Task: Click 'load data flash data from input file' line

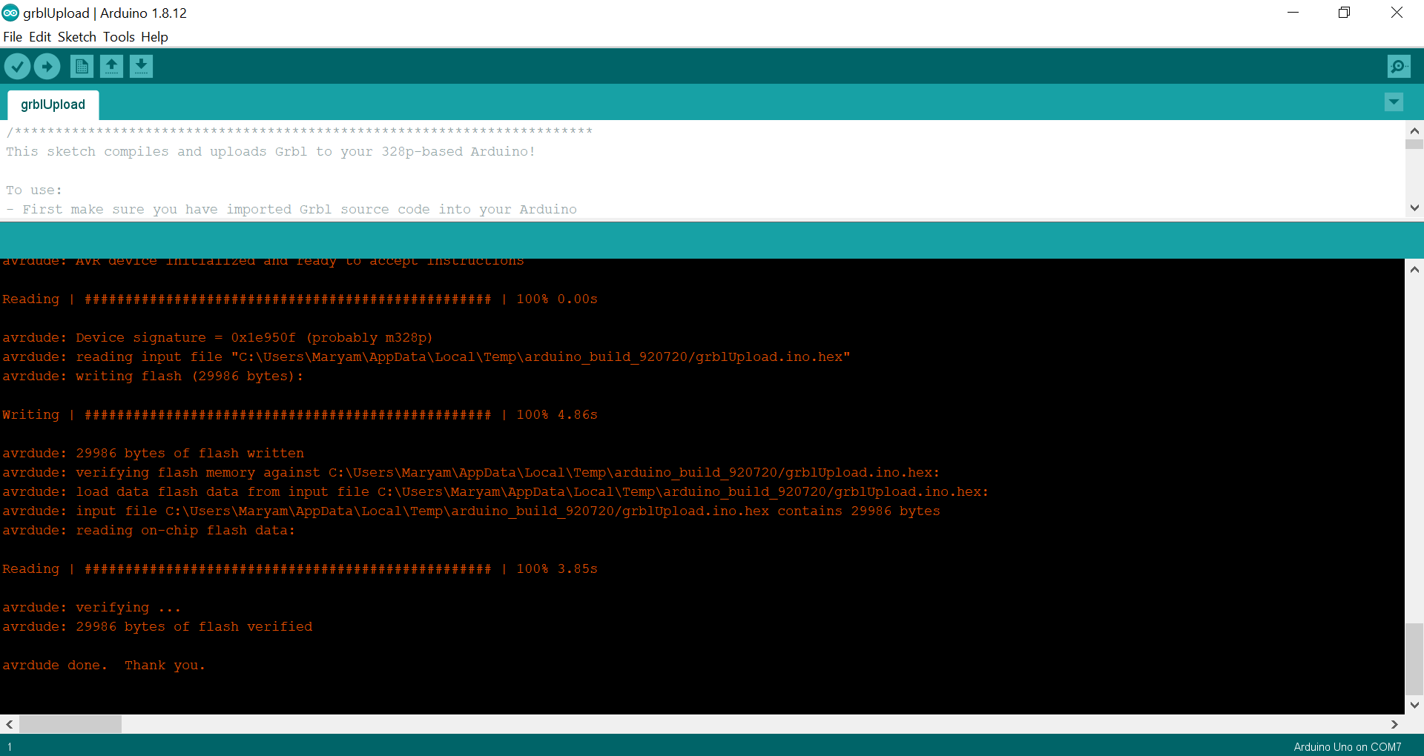Action: 495,492
